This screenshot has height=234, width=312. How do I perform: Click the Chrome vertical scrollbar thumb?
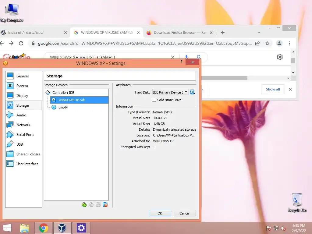pos(293,61)
